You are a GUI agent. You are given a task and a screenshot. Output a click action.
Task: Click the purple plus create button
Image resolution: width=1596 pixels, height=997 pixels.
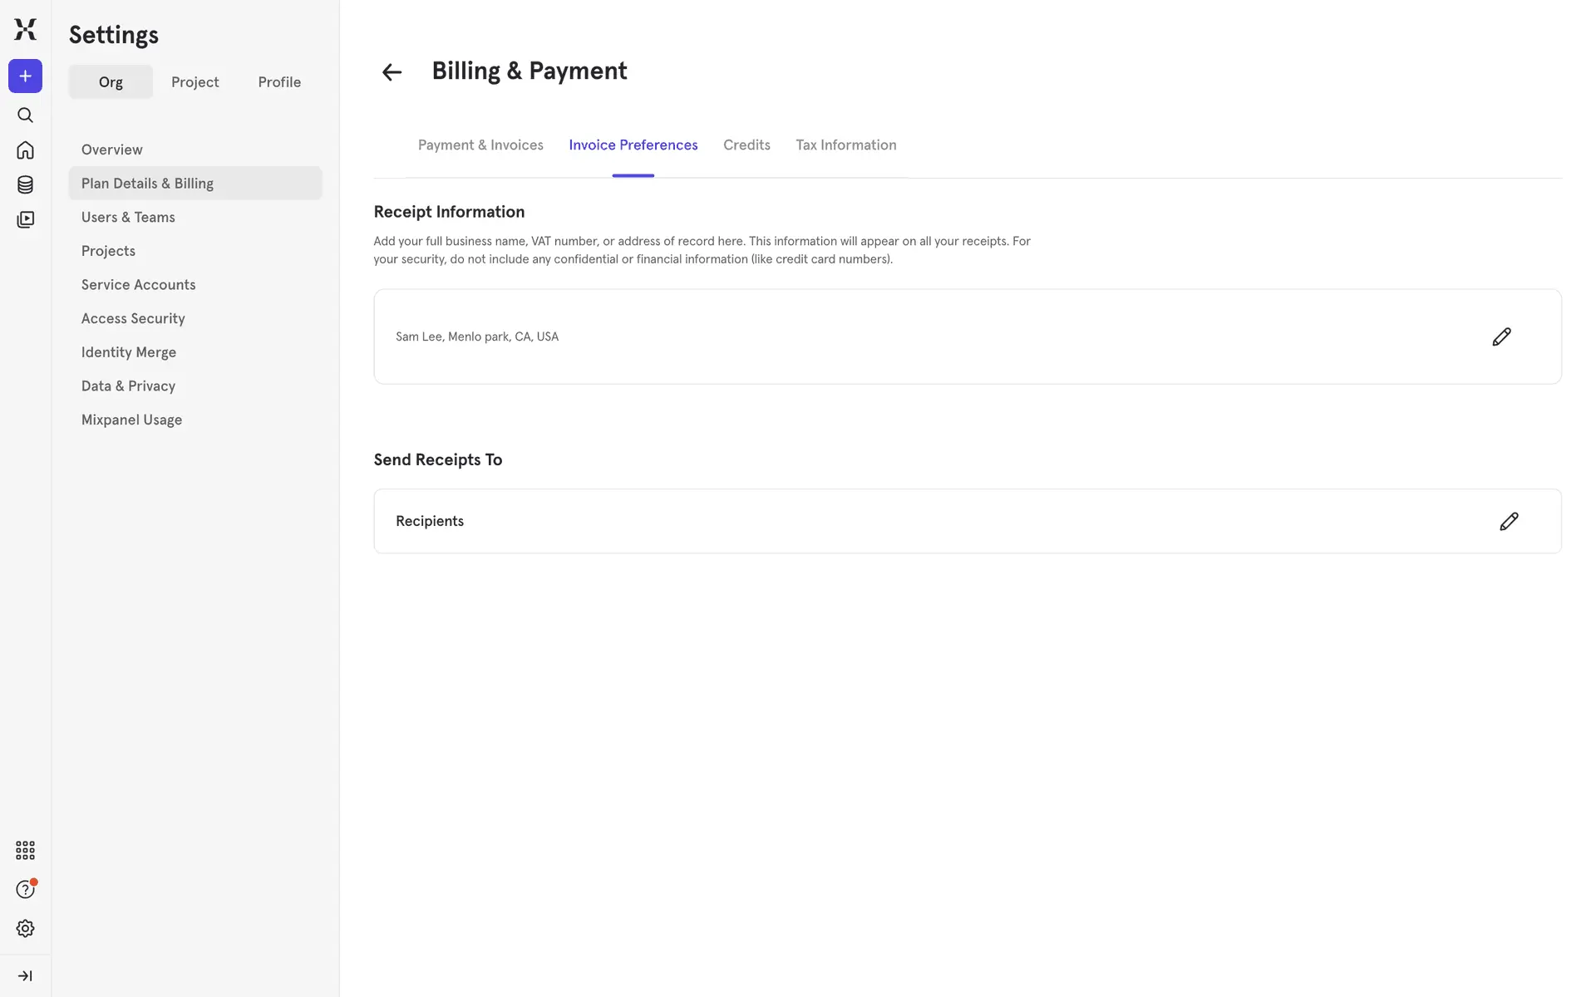pyautogui.click(x=25, y=76)
